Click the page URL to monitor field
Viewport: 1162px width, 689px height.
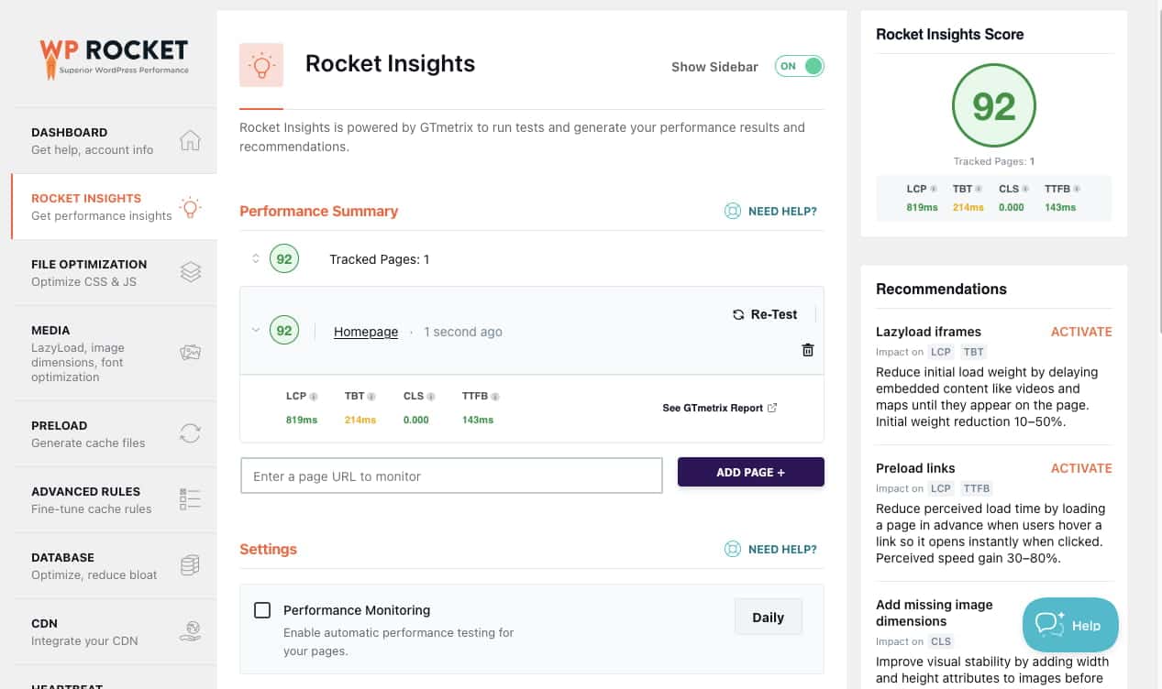[451, 476]
